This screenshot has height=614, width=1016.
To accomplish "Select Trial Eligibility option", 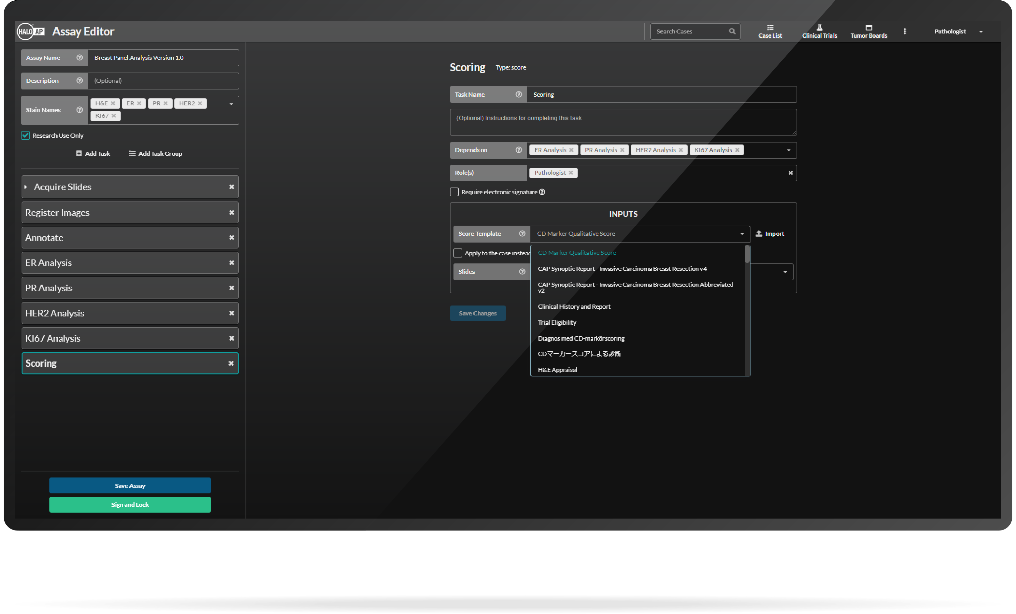I will (x=637, y=323).
